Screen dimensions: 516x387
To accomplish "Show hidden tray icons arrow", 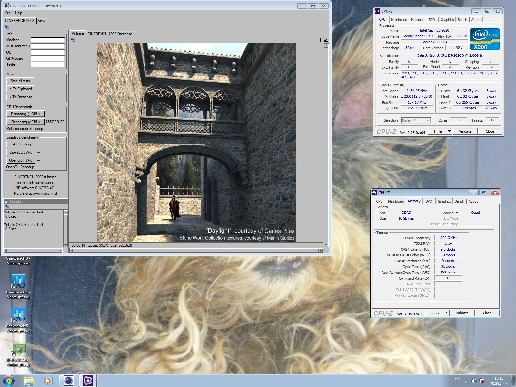I will pyautogui.click(x=466, y=381).
